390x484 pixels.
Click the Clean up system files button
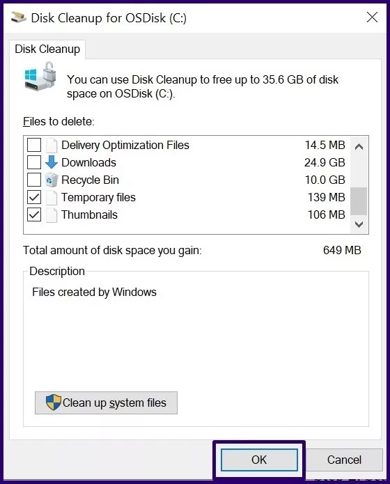pos(106,403)
